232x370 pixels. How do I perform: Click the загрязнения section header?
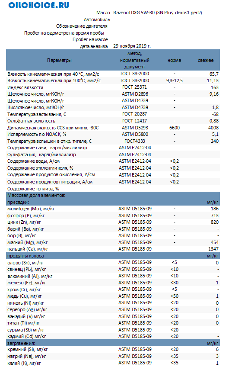(21, 344)
